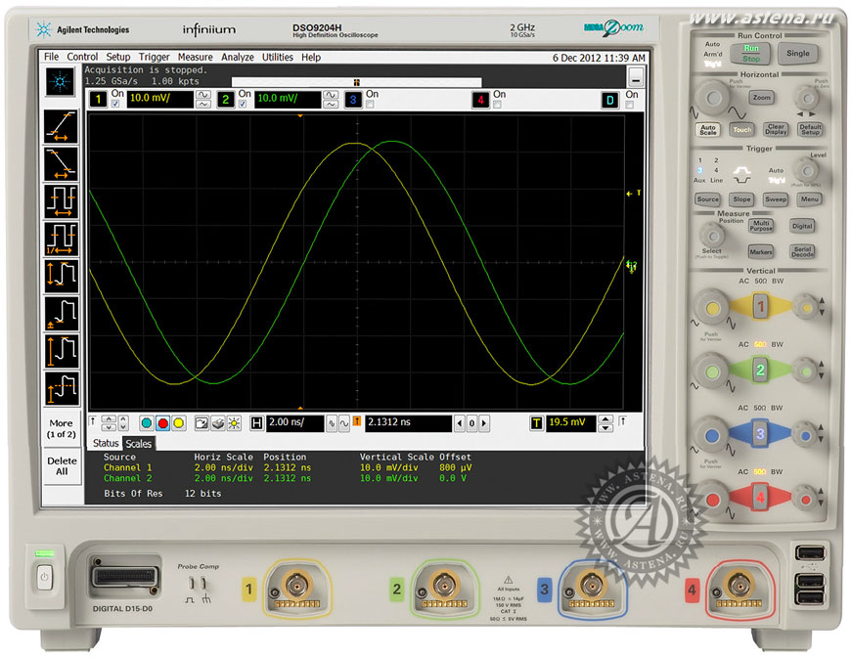The image size is (851, 657).
Task: Open the Setup menu
Action: [x=117, y=57]
